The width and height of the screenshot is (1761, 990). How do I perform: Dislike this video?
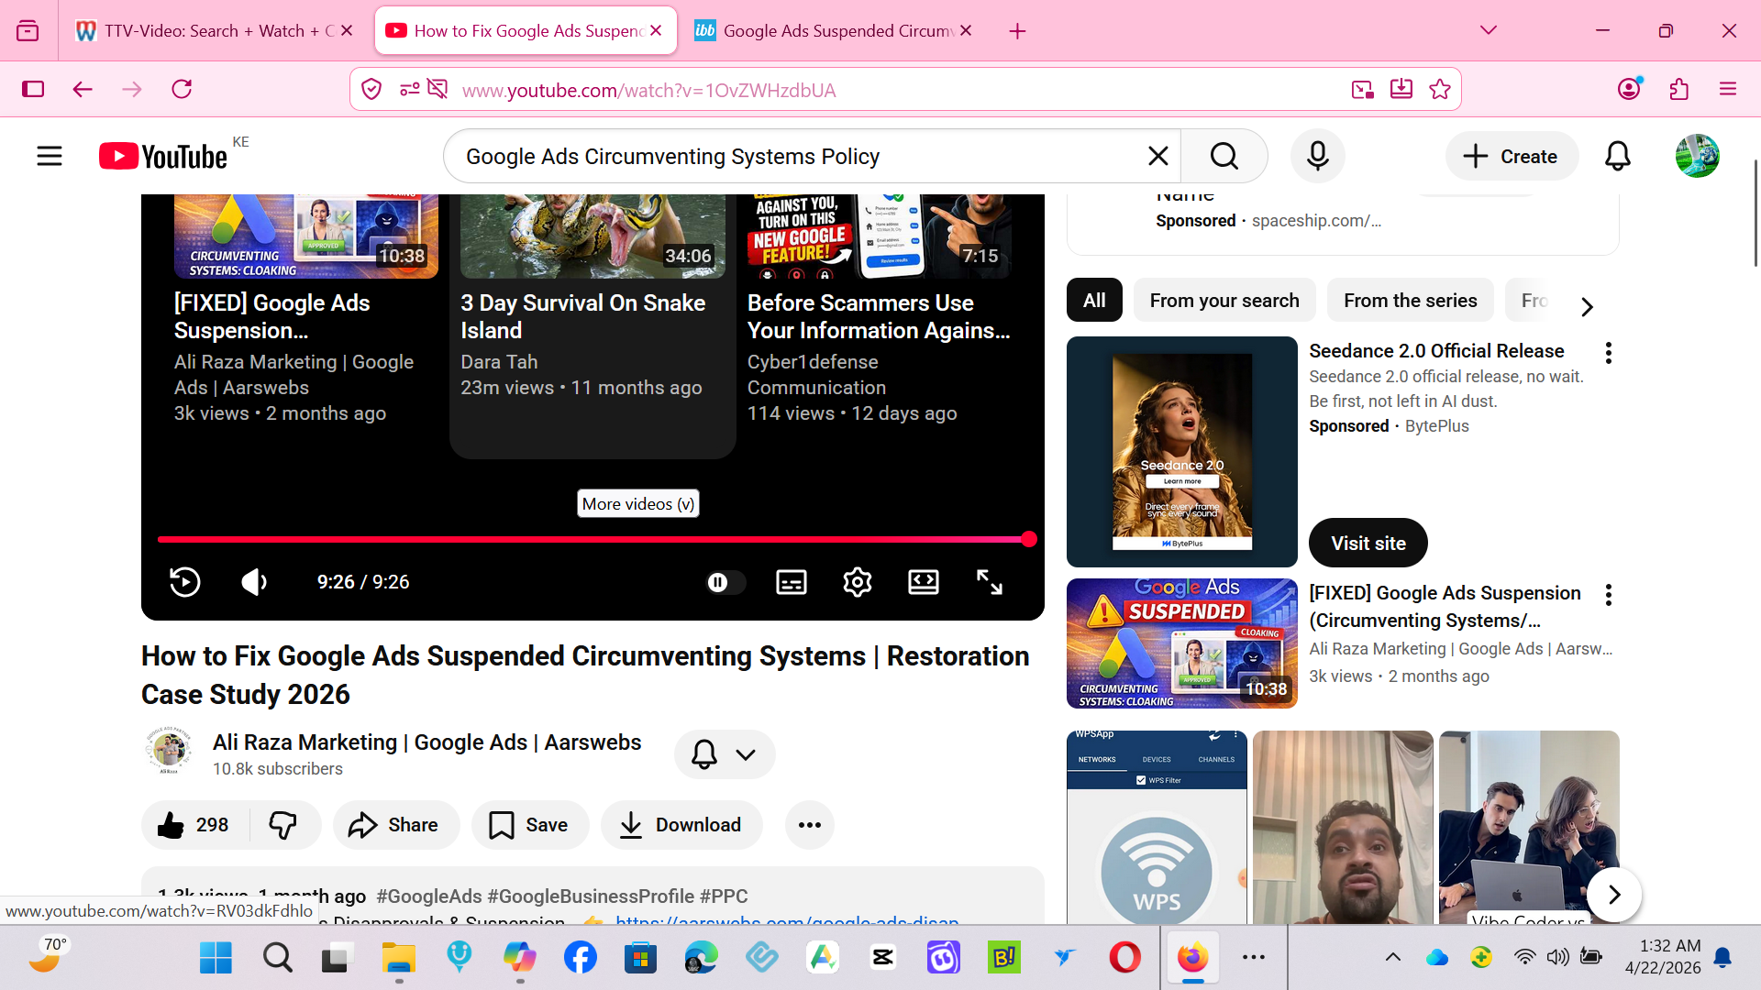click(282, 825)
